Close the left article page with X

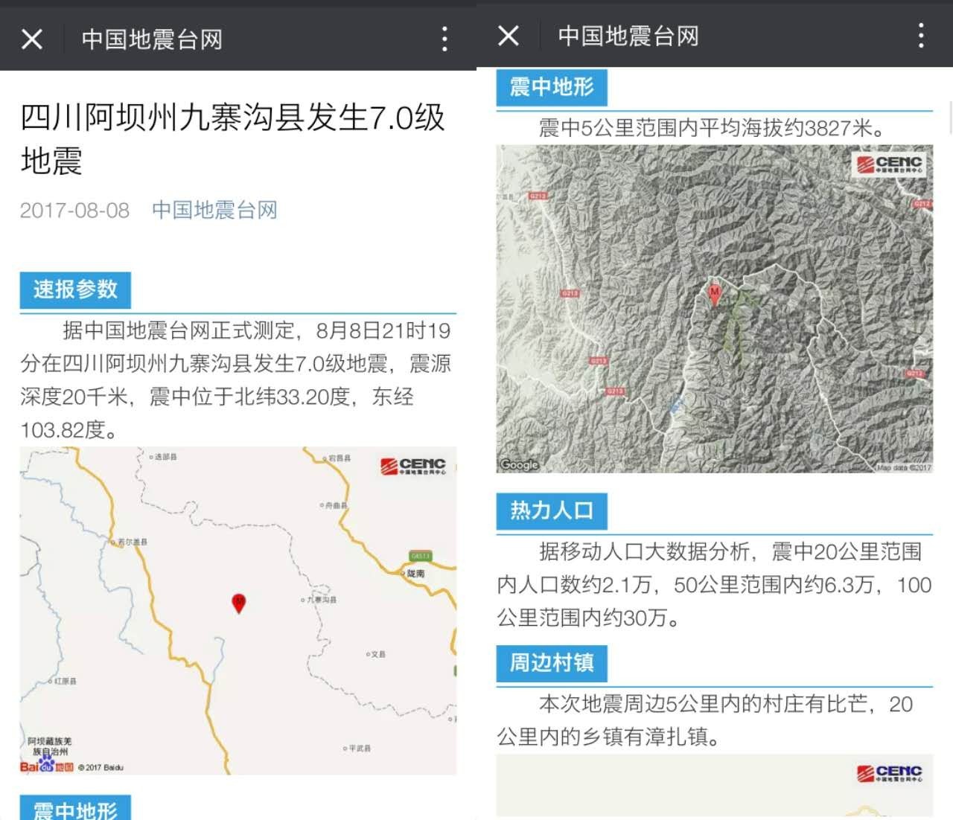[x=32, y=39]
